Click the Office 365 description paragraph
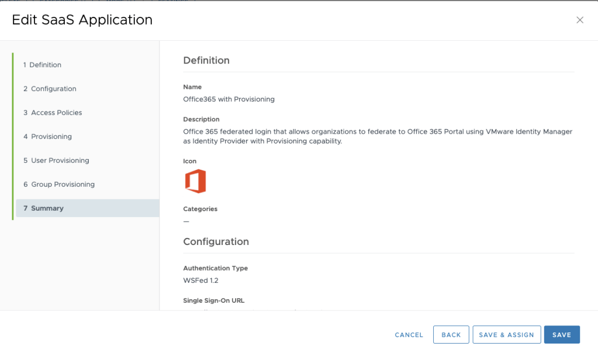This screenshot has height=357, width=598. coord(377,136)
